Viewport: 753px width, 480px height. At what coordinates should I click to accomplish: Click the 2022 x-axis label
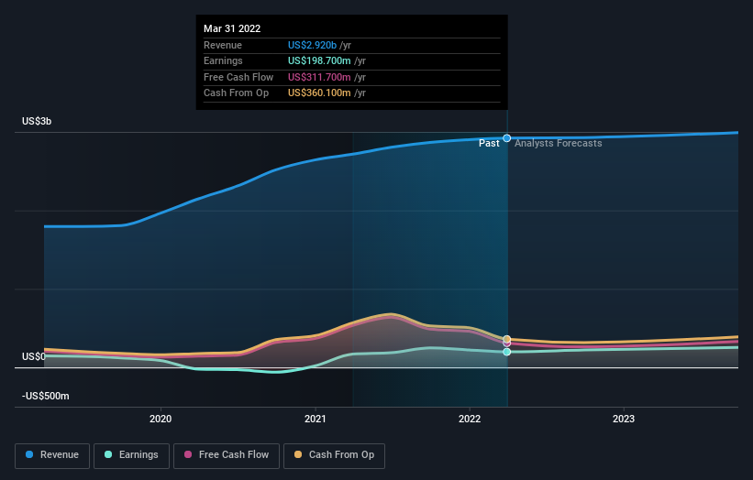(x=470, y=419)
